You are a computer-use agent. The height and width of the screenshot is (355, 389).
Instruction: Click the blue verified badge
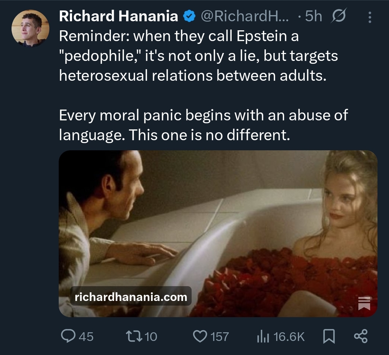pos(189,16)
